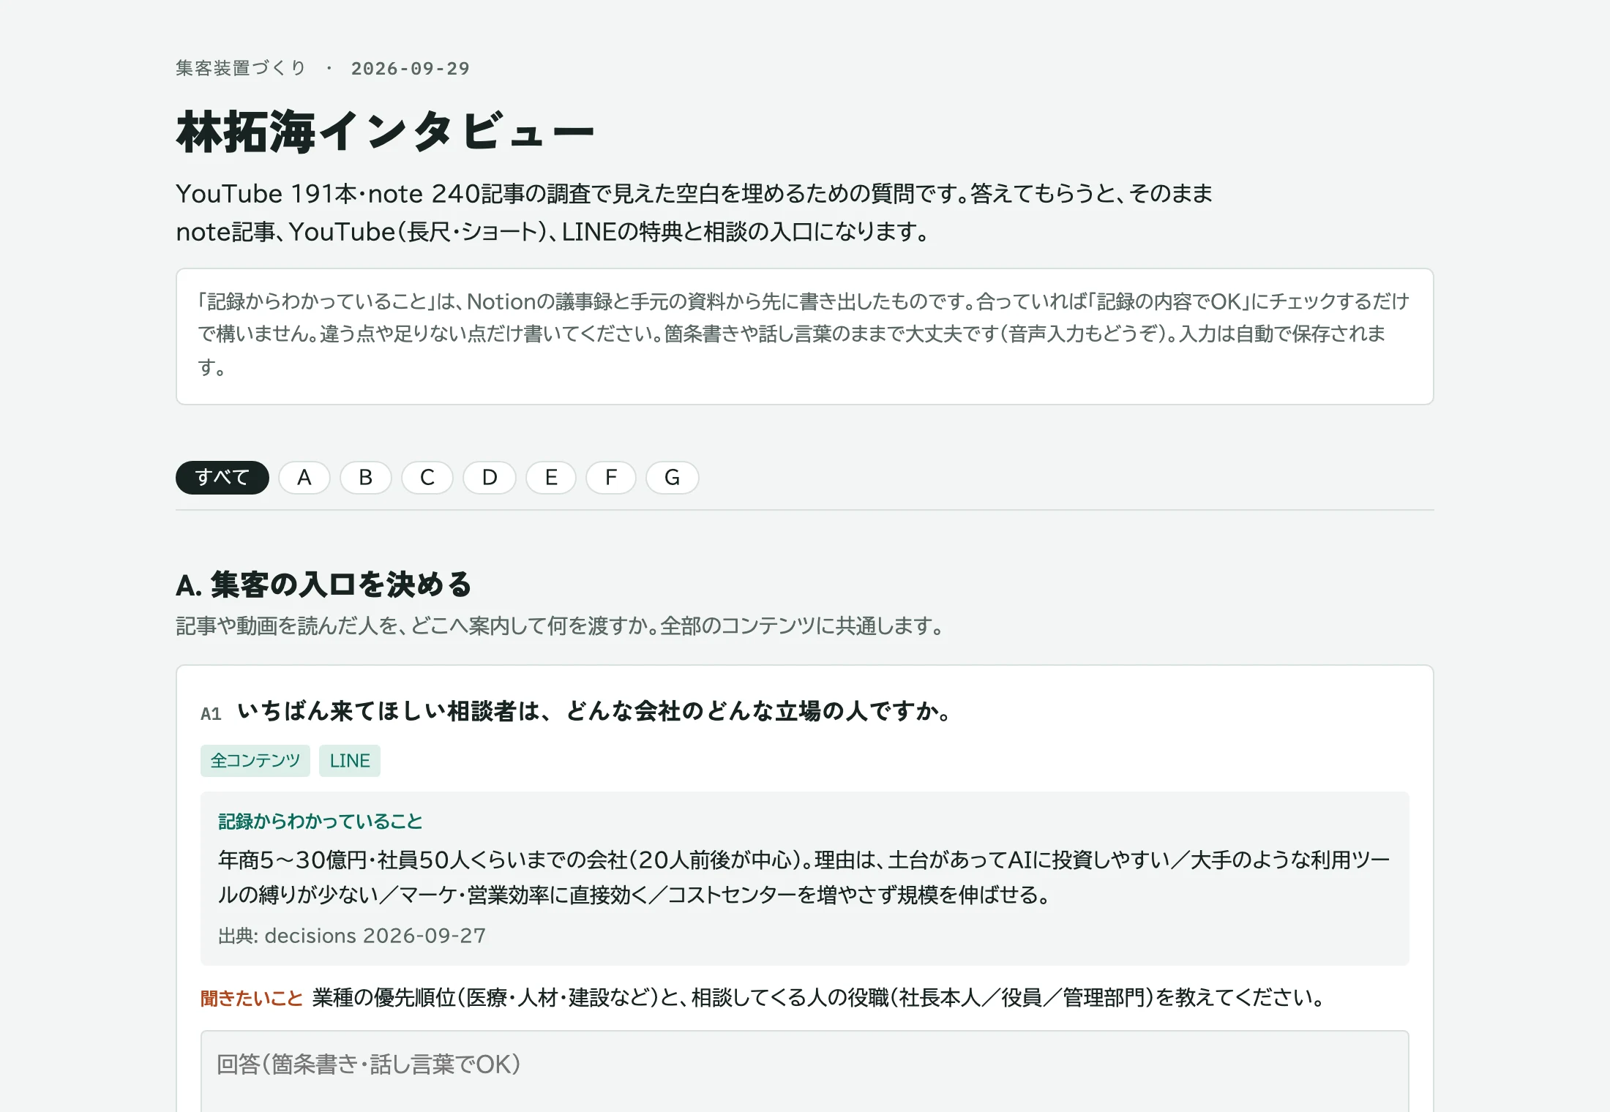Click the record text 年商5〜30億円
1610x1112 pixels.
(x=804, y=877)
